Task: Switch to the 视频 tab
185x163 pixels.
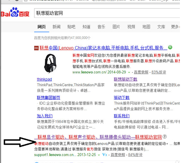Action: [131, 27]
